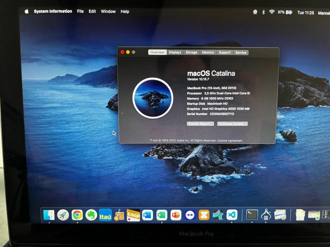Switch to the Storage tab
330x247 pixels.
tap(192, 52)
